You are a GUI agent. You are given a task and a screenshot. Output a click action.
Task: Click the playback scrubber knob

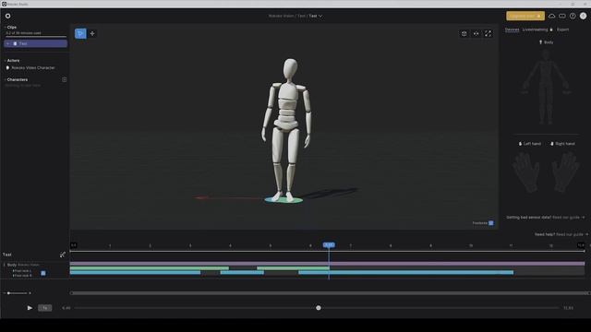319,308
